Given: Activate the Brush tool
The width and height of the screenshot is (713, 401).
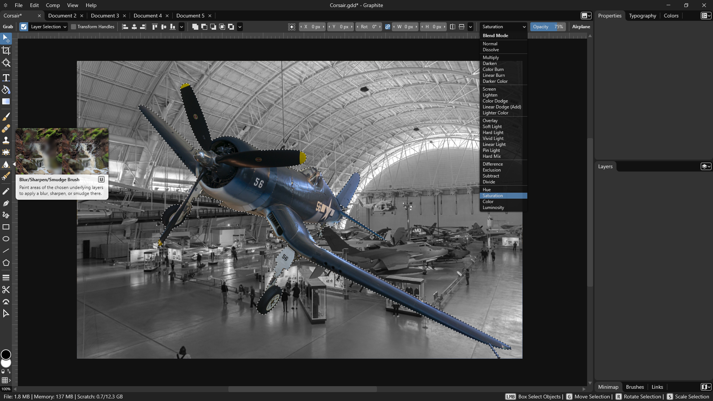Looking at the screenshot, I should coord(6,117).
